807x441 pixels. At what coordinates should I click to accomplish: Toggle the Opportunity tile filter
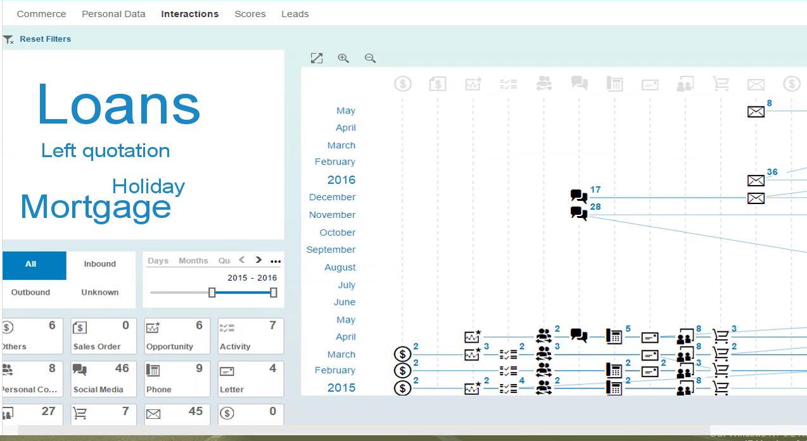click(177, 336)
